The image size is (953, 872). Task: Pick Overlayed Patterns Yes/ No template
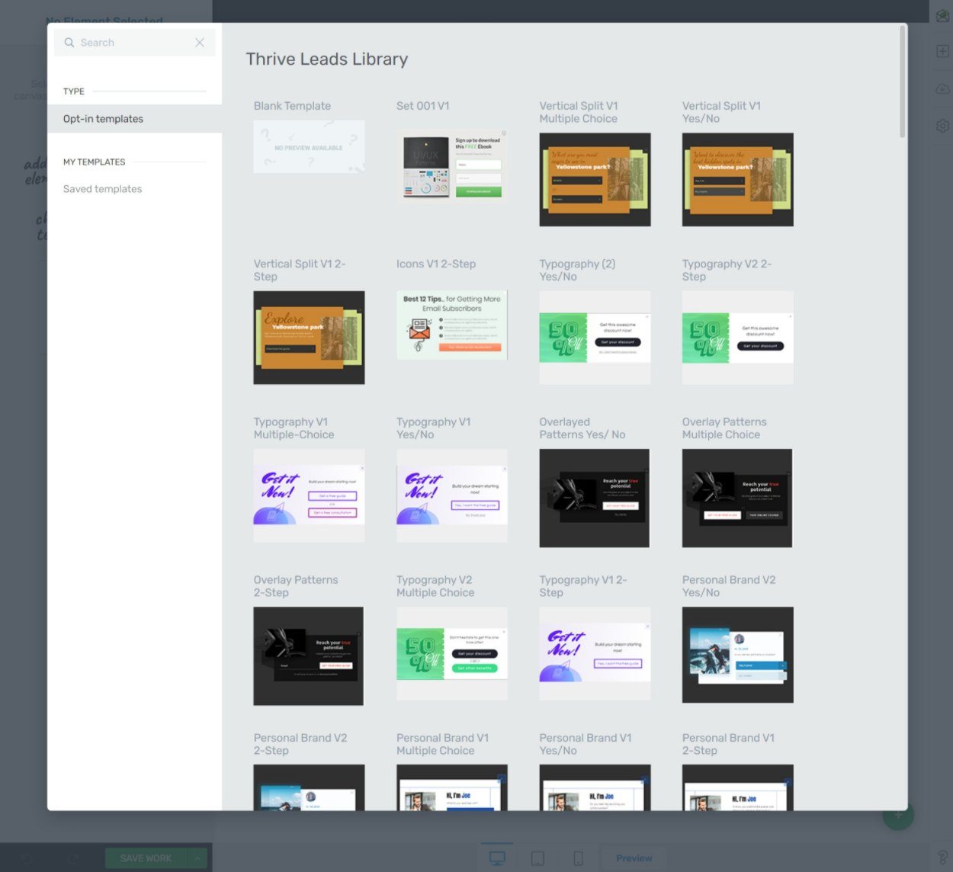click(x=595, y=498)
